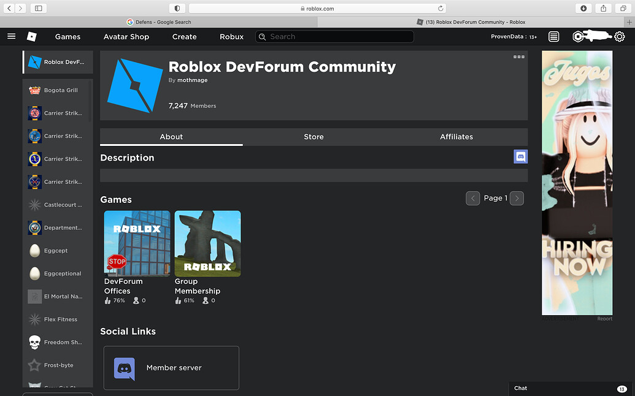Open Create in top navigation
Image resolution: width=635 pixels, height=396 pixels.
[x=184, y=36]
